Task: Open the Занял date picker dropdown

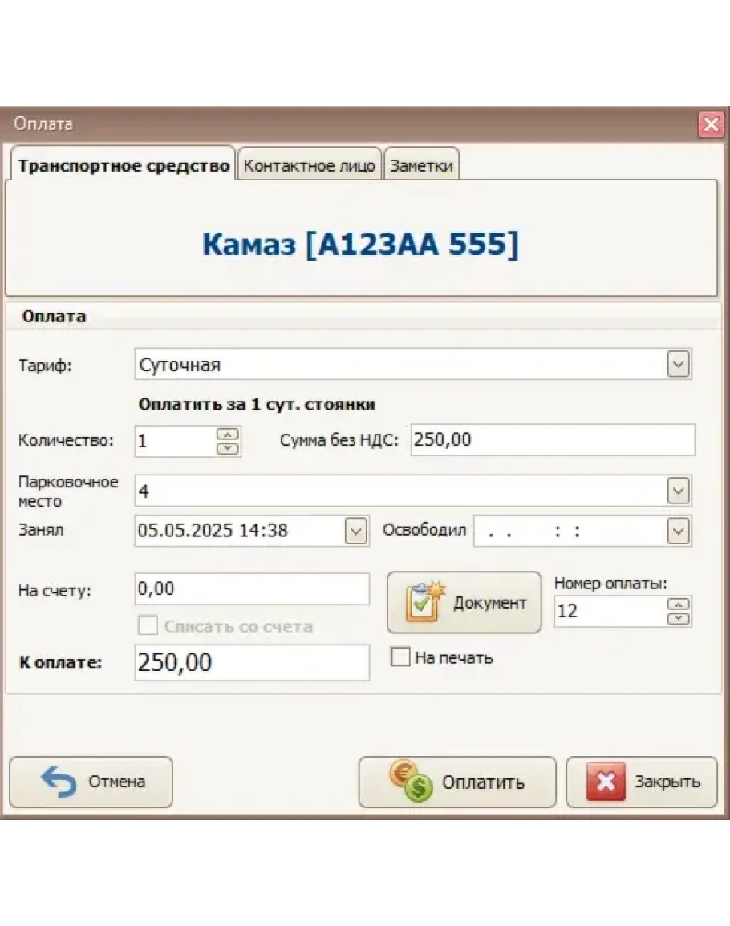Action: pyautogui.click(x=355, y=531)
